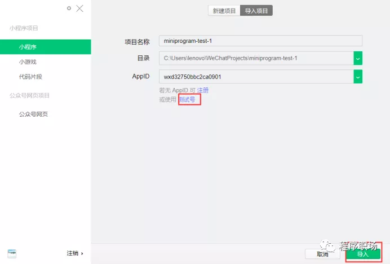The width and height of the screenshot is (390, 264).
Task: Select 公众号网页 in the sidebar
Action: coord(33,115)
